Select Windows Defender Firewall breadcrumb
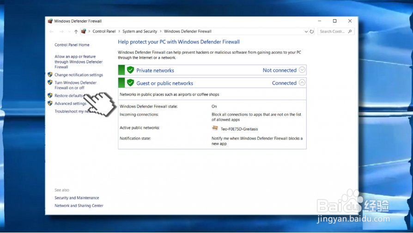Screen dimensions: 413x233 tap(188, 31)
